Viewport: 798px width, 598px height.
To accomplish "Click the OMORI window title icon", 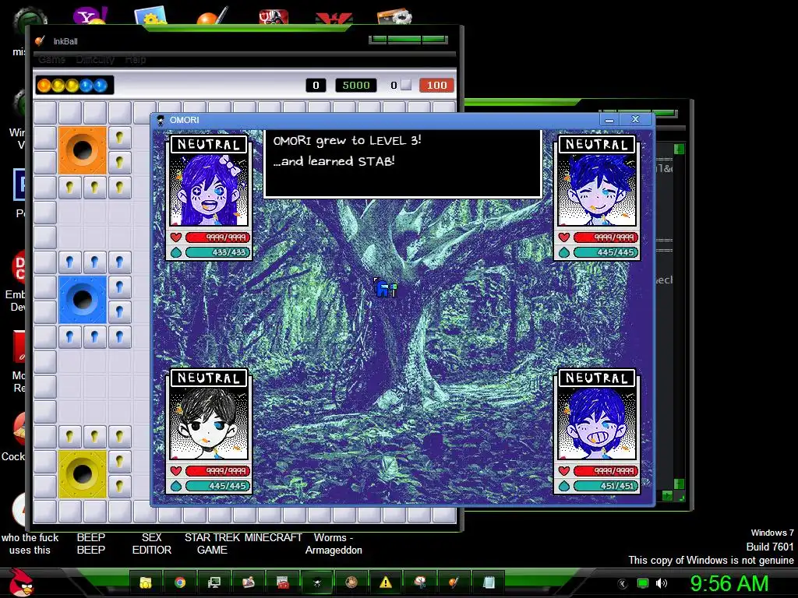I will pyautogui.click(x=161, y=120).
